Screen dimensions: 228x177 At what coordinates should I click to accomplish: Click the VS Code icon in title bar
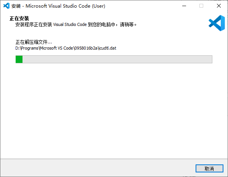[6, 6]
